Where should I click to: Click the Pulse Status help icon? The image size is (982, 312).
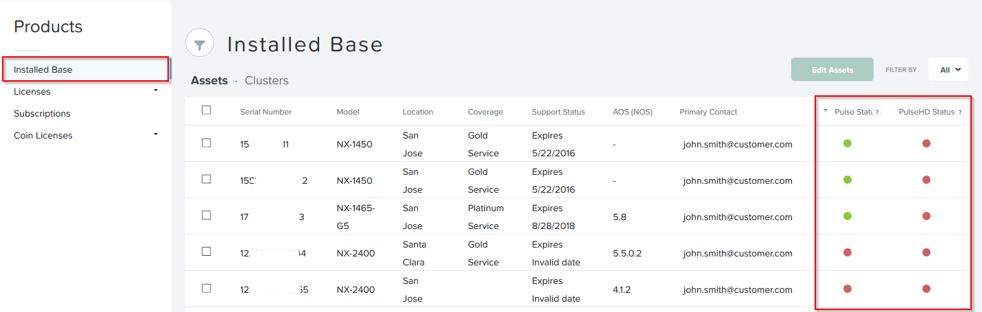tap(877, 112)
